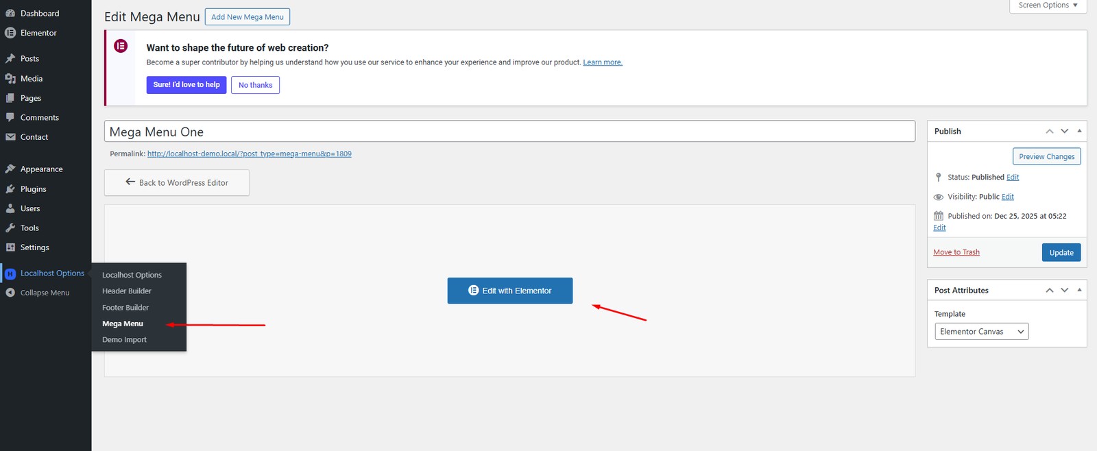Click the Posts pushpin icon
Viewport: 1097px width, 451px height.
coord(10,59)
